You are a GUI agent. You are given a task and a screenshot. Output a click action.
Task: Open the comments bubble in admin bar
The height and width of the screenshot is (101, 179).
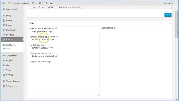[x=40, y=3]
